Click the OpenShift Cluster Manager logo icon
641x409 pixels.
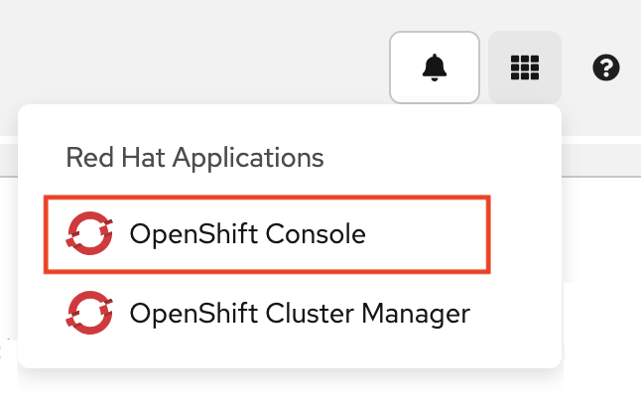pyautogui.click(x=89, y=313)
